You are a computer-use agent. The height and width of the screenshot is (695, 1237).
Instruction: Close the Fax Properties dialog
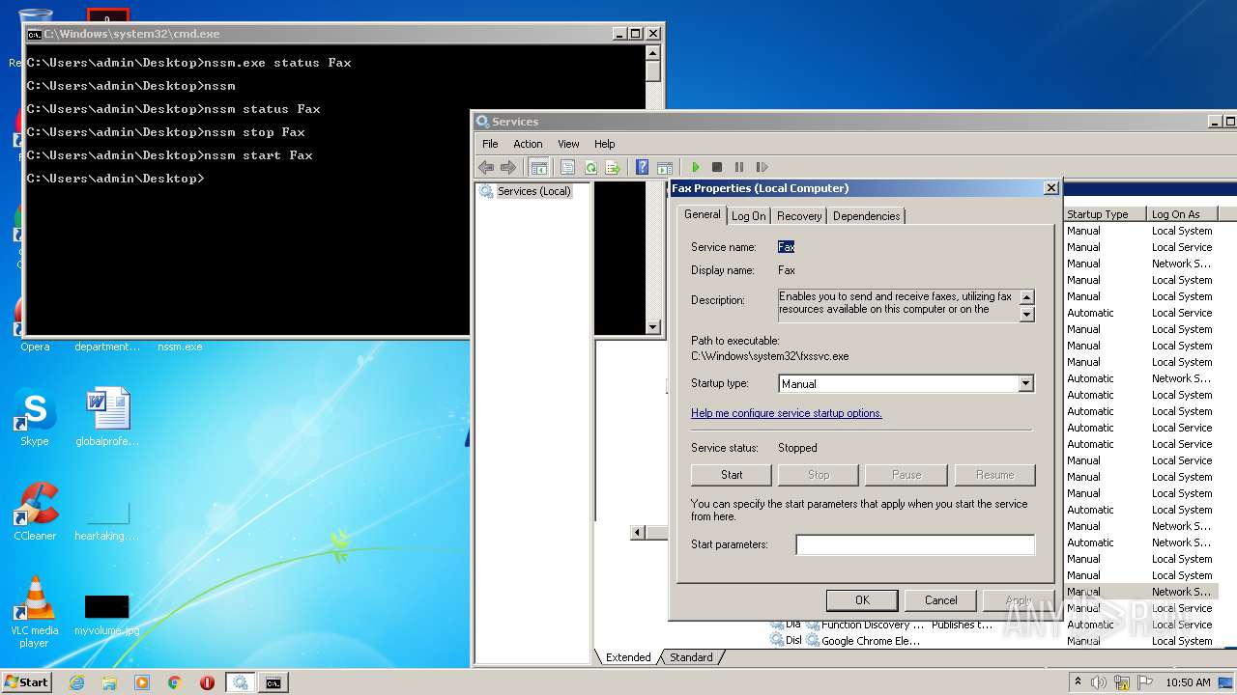click(x=1051, y=188)
